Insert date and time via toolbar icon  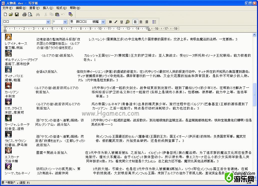(x=70, y=14)
